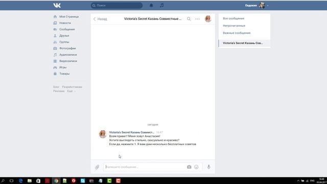The width and height of the screenshot is (327, 184).
Task: Open File Explorer from the taskbar
Action: (30, 180)
